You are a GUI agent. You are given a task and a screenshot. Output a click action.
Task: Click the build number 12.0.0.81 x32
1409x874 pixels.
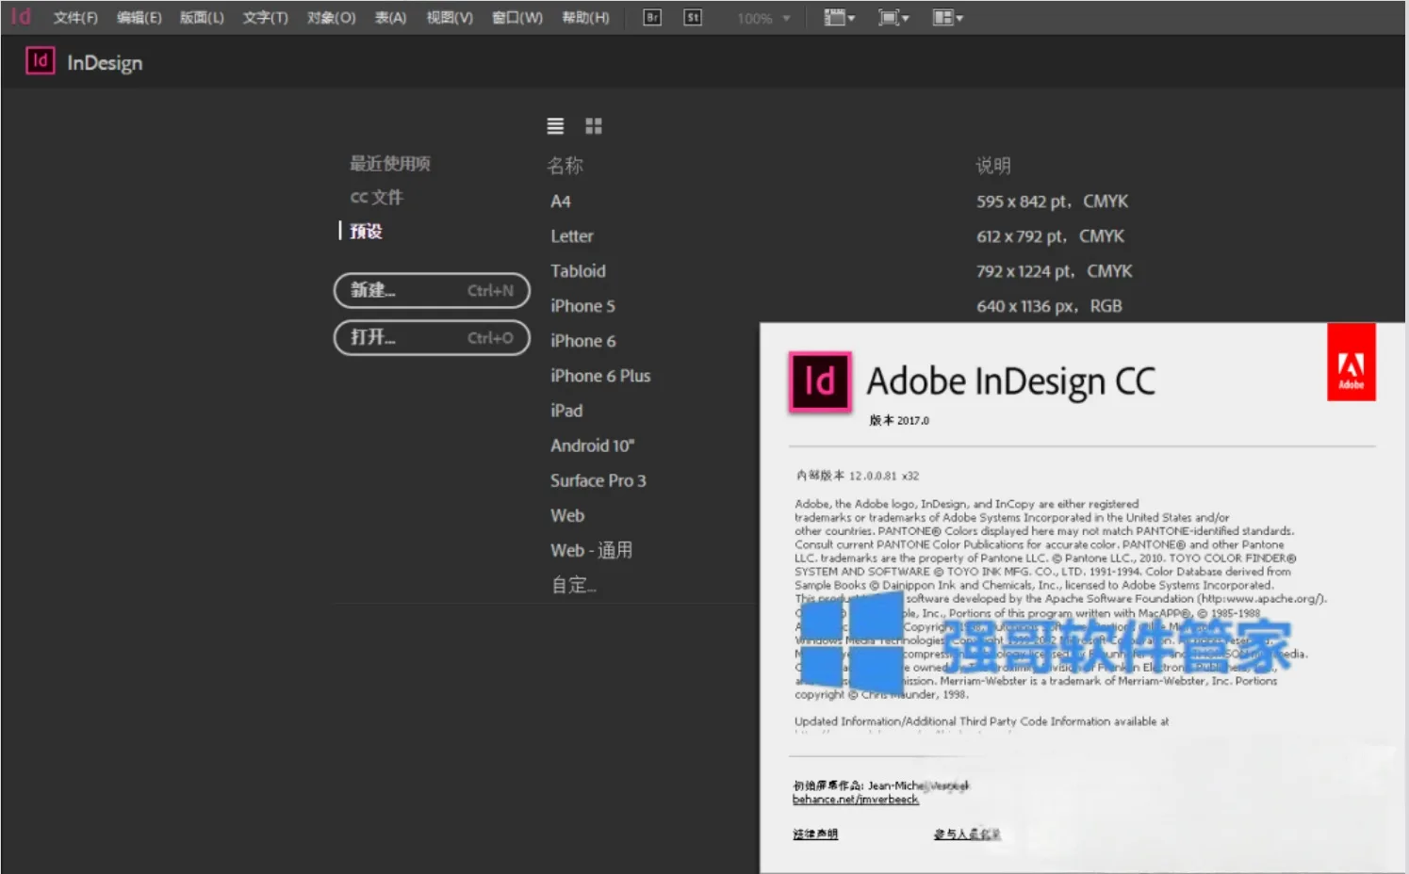tap(858, 476)
